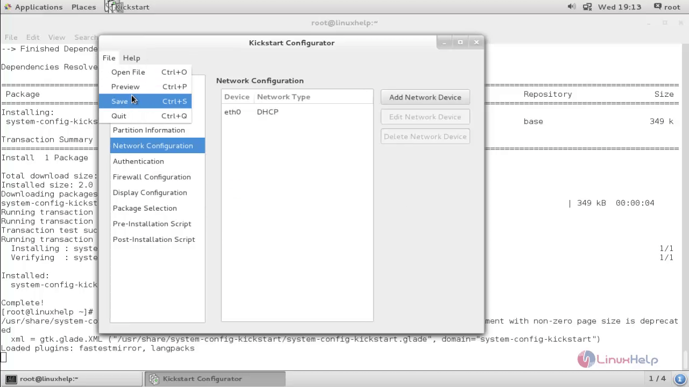Select Display Configuration in the sidebar

click(157, 192)
